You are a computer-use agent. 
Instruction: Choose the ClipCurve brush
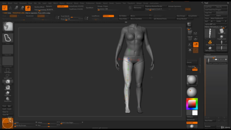(8, 94)
